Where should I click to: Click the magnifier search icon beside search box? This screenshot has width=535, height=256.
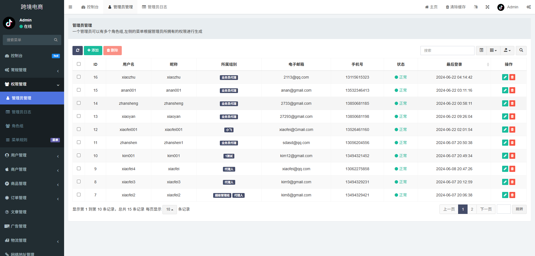click(521, 50)
